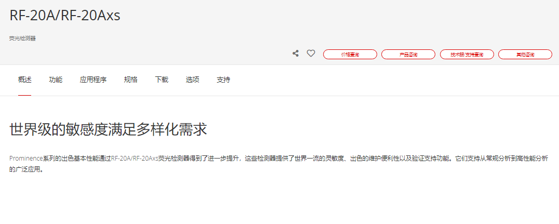
Task: Select the 支持 support tab
Action: 223,80
